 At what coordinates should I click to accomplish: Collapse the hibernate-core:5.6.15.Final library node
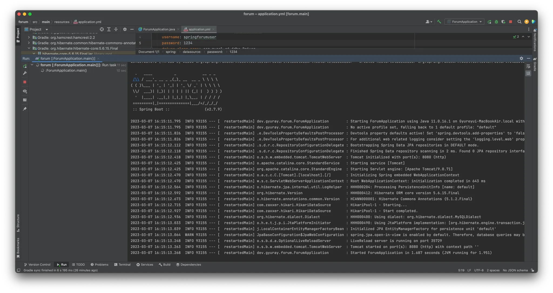coord(29,48)
